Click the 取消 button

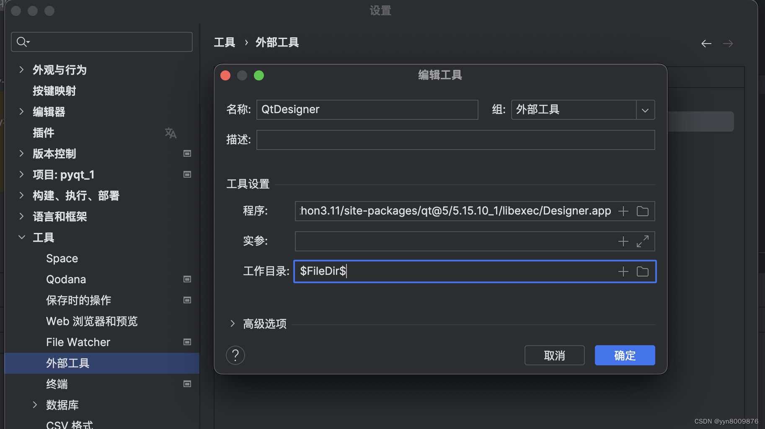point(554,355)
